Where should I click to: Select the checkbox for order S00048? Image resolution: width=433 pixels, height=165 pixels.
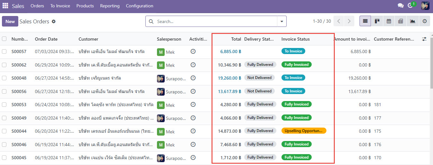(x=4, y=78)
